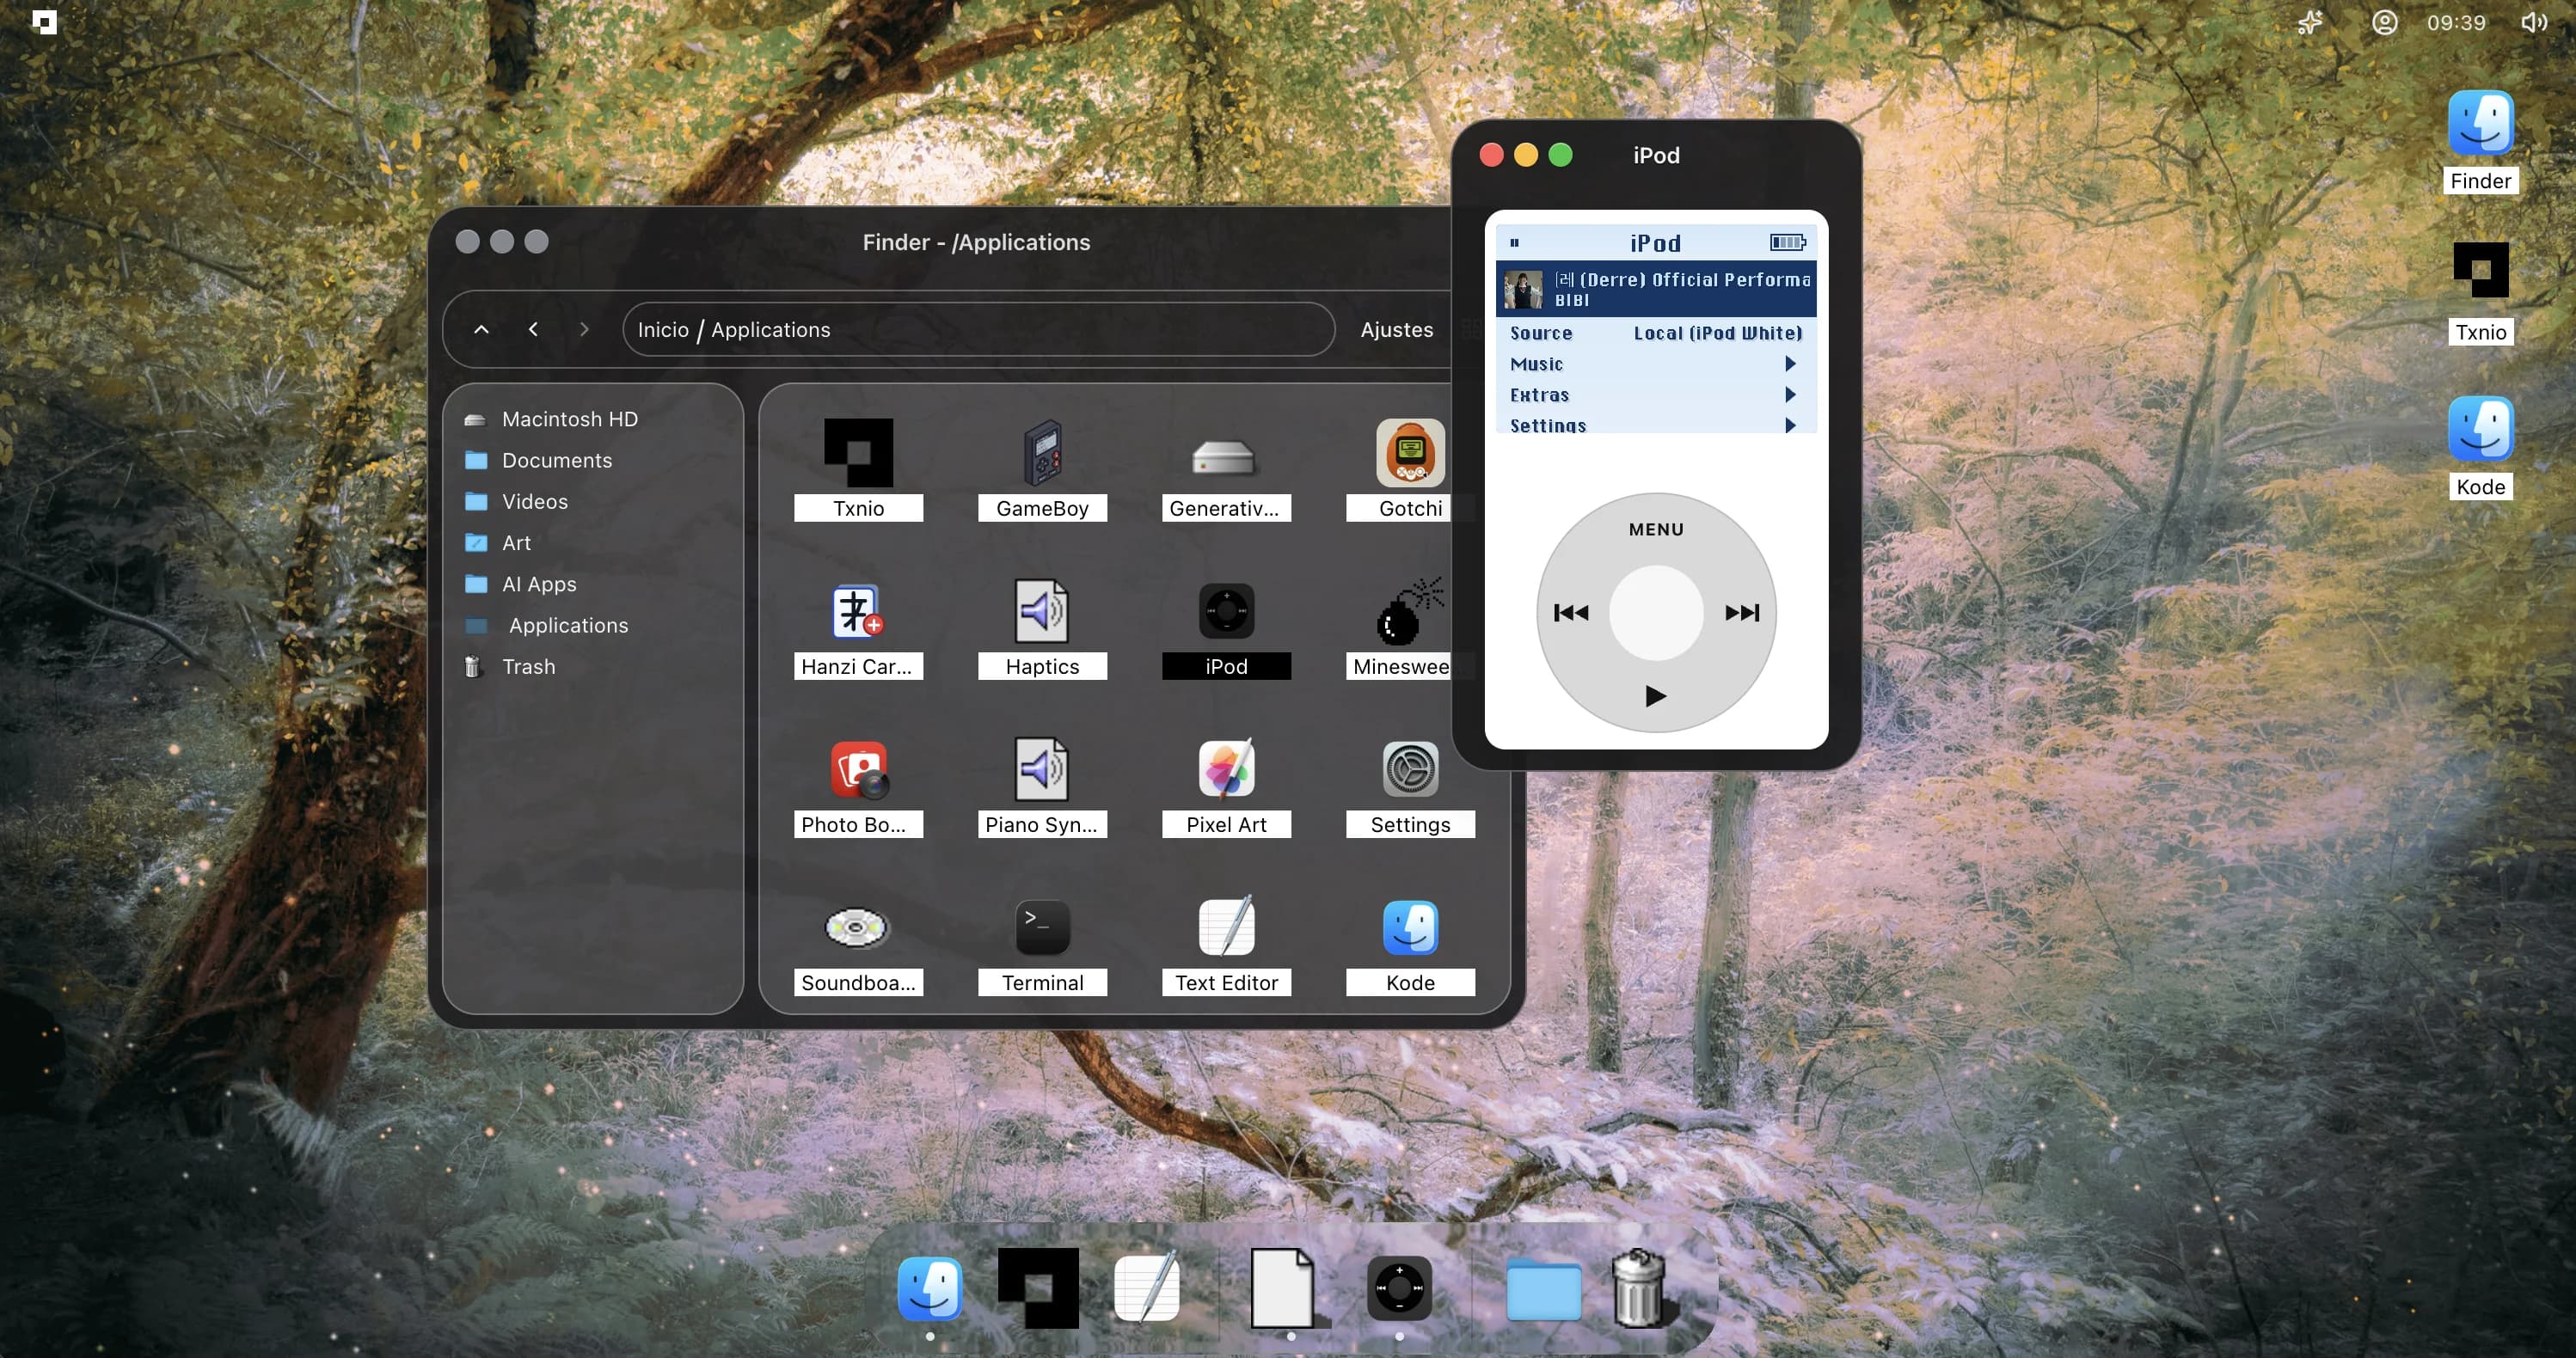Go forward with the right chevron in Finder
The height and width of the screenshot is (1358, 2576).
coord(584,329)
